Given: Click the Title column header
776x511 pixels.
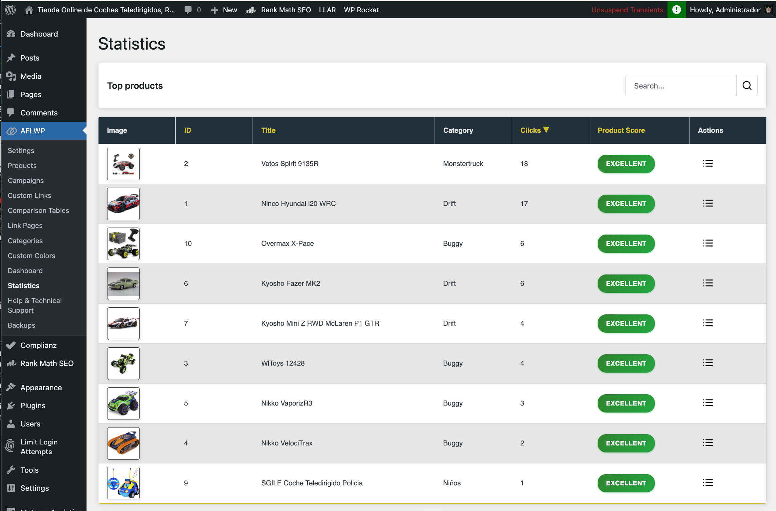Looking at the screenshot, I should pyautogui.click(x=268, y=130).
